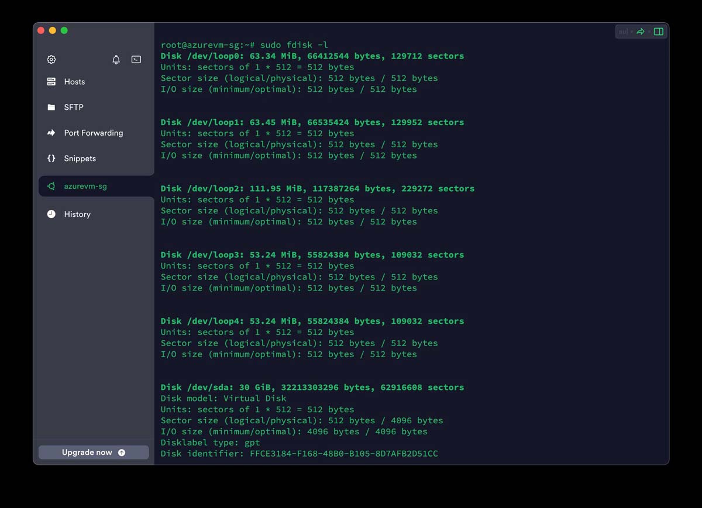Click the dimmed keyboard layout indicator at top right
The image size is (702, 508).
pyautogui.click(x=624, y=32)
